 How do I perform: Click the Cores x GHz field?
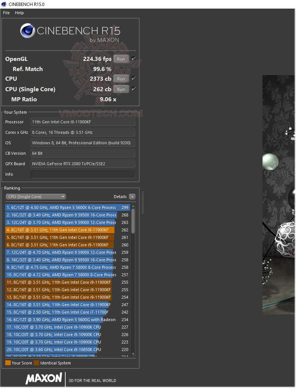click(x=83, y=132)
